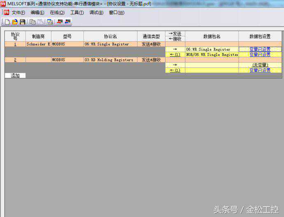Open the 调试(B) menu
Image resolution: width=284 pixels, height=217 pixels.
(x=97, y=12)
